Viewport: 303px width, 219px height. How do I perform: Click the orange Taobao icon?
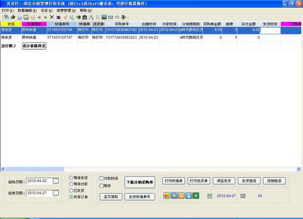click(x=181, y=196)
